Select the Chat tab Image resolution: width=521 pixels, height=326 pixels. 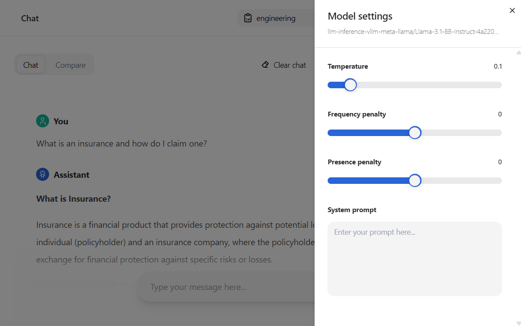click(31, 65)
